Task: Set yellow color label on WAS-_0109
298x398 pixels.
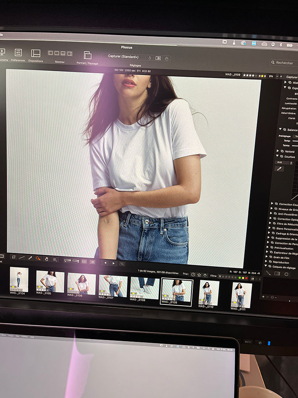Action: [x=262, y=76]
